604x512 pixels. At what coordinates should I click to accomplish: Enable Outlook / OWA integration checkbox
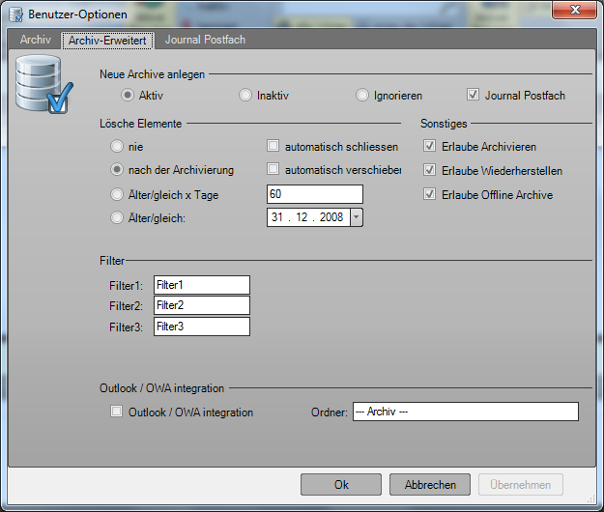[117, 412]
